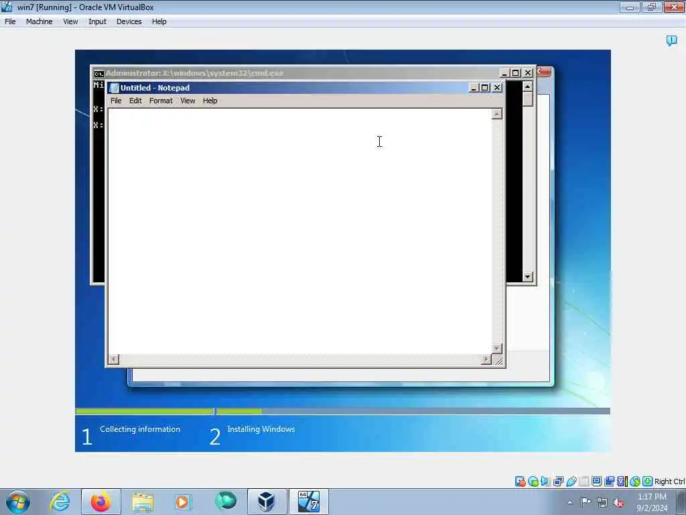
Task: Open the VirtualBox Machine menu
Action: 39,21
